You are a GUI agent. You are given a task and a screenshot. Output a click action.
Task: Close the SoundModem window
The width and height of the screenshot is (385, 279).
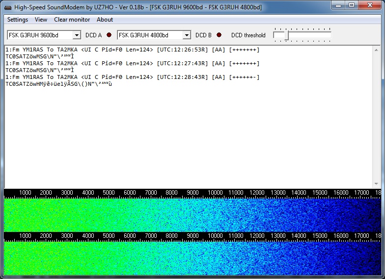tap(370, 5)
